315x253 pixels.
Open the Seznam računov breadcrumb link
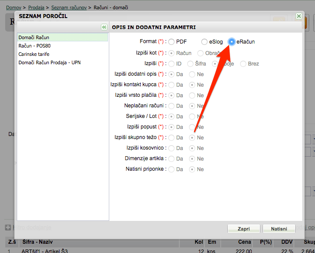pyautogui.click(x=69, y=7)
